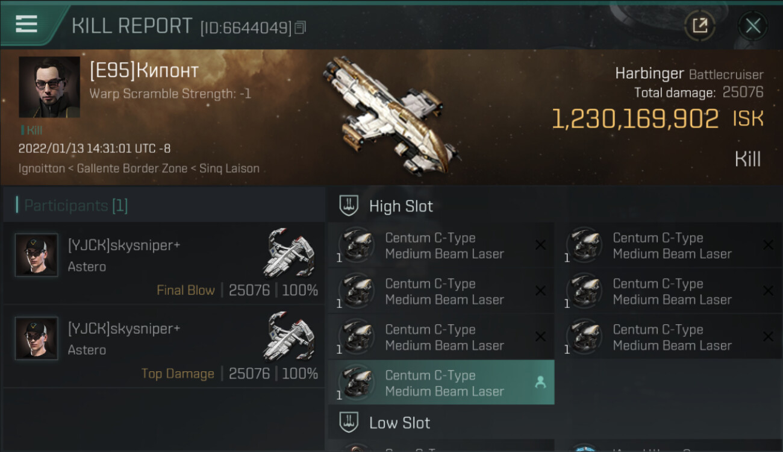Click the person icon on highlighted laser

click(540, 382)
